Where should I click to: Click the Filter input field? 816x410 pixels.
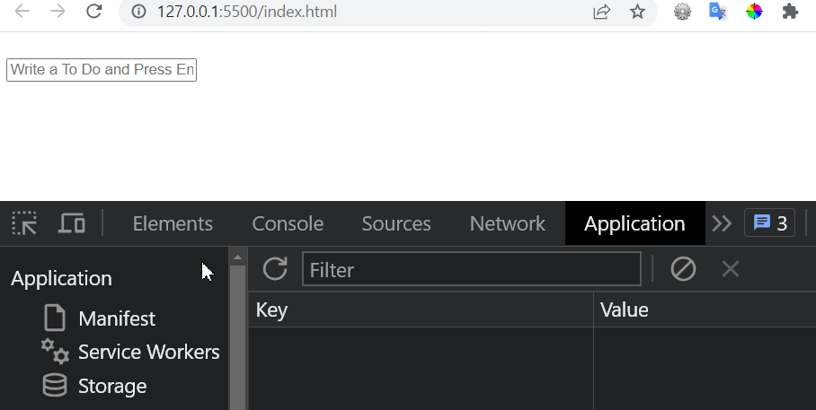(472, 269)
